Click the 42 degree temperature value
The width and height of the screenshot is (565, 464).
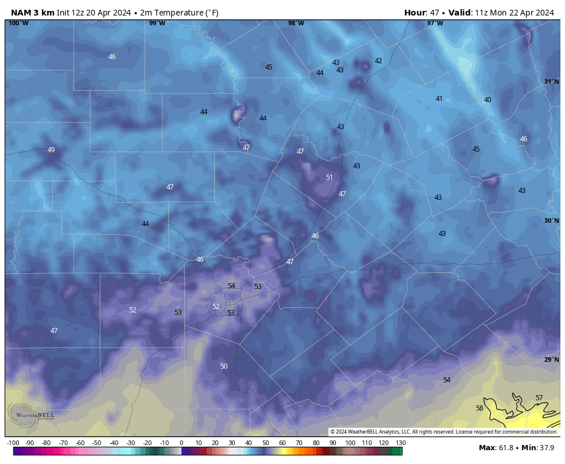point(378,61)
